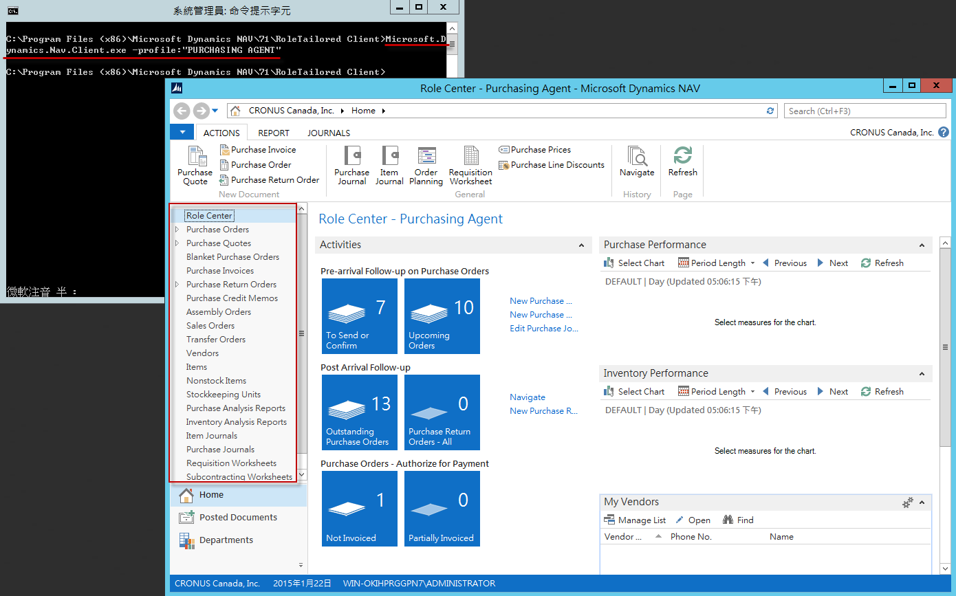Open Item Journals in navigation list
The image size is (956, 596).
(x=211, y=436)
